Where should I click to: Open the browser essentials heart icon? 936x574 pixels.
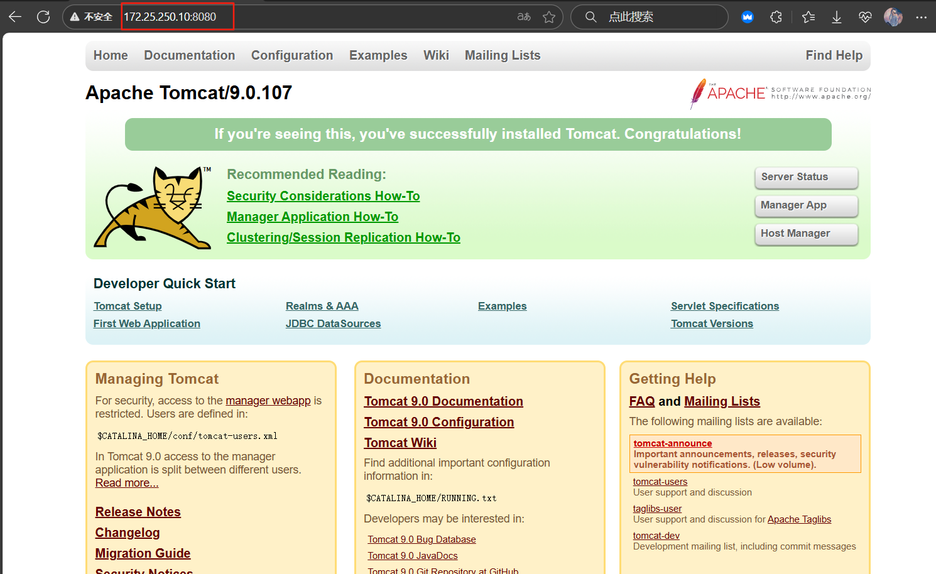point(865,17)
